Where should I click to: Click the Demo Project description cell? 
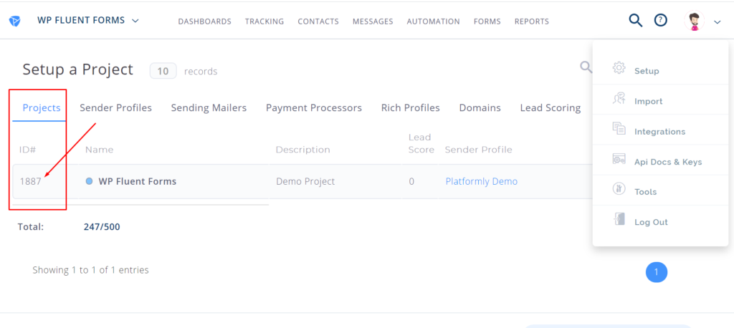click(305, 182)
